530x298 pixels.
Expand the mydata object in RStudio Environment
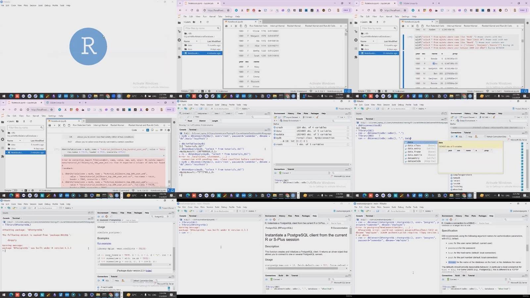tap(275, 135)
